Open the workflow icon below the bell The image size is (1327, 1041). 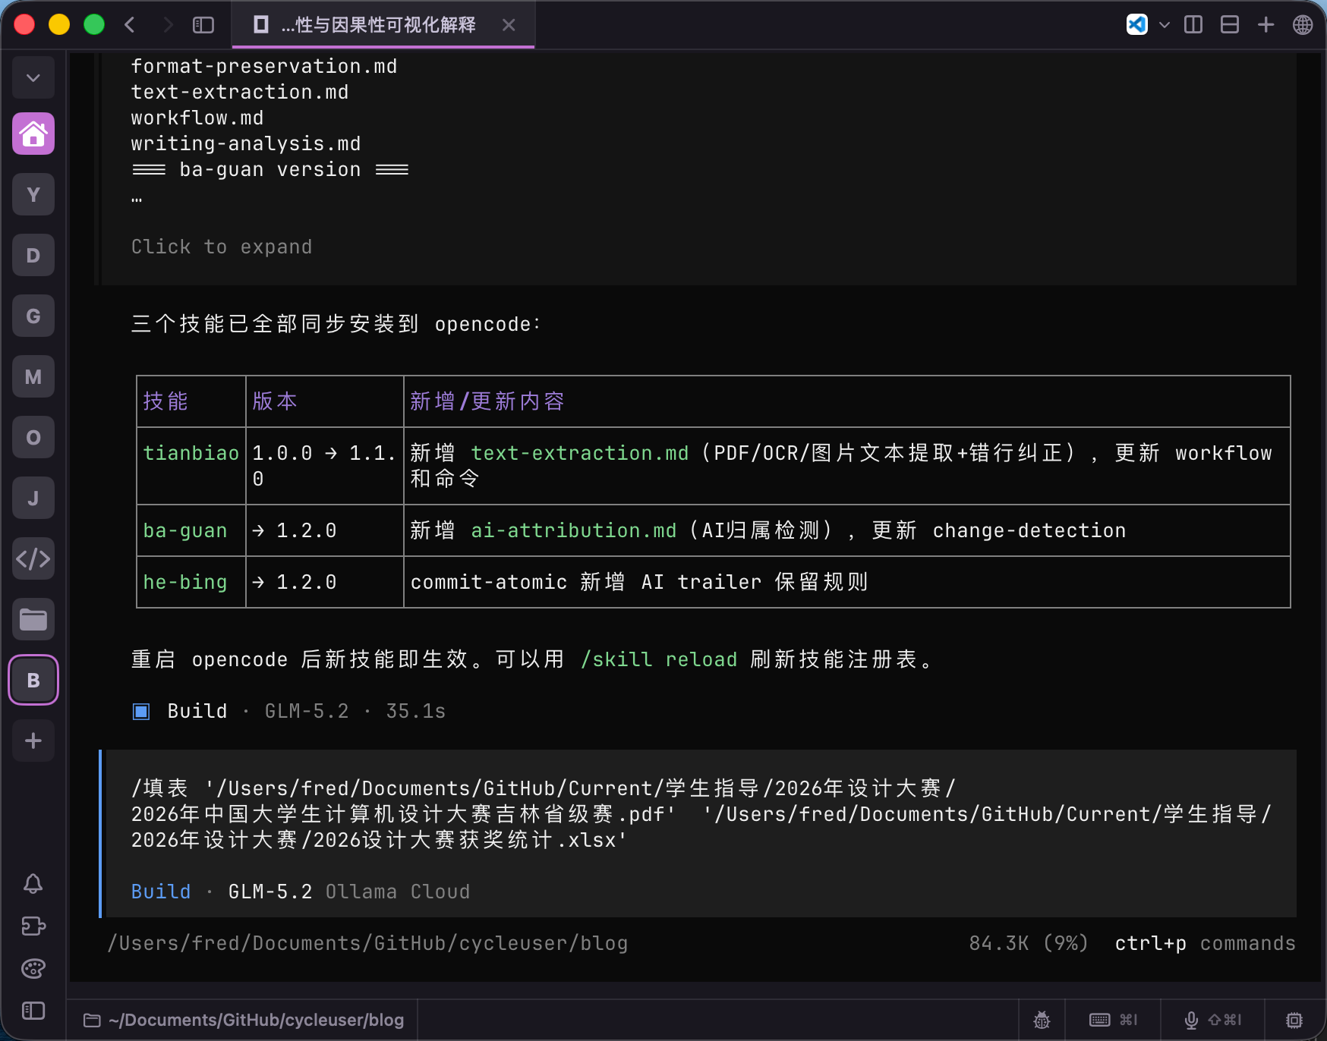[x=33, y=926]
